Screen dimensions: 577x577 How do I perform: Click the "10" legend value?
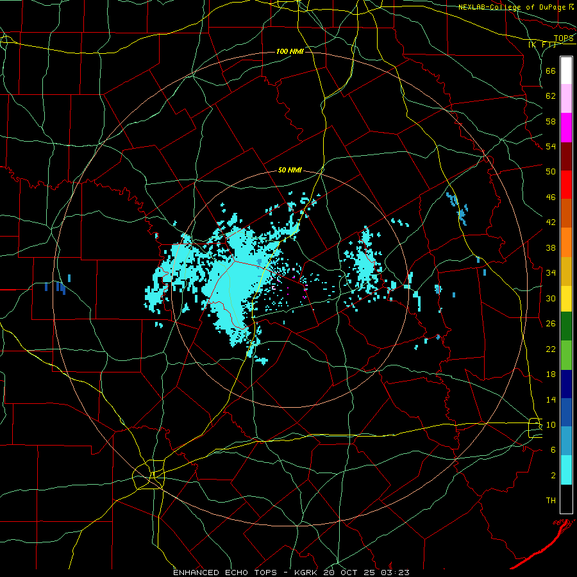coord(551,424)
